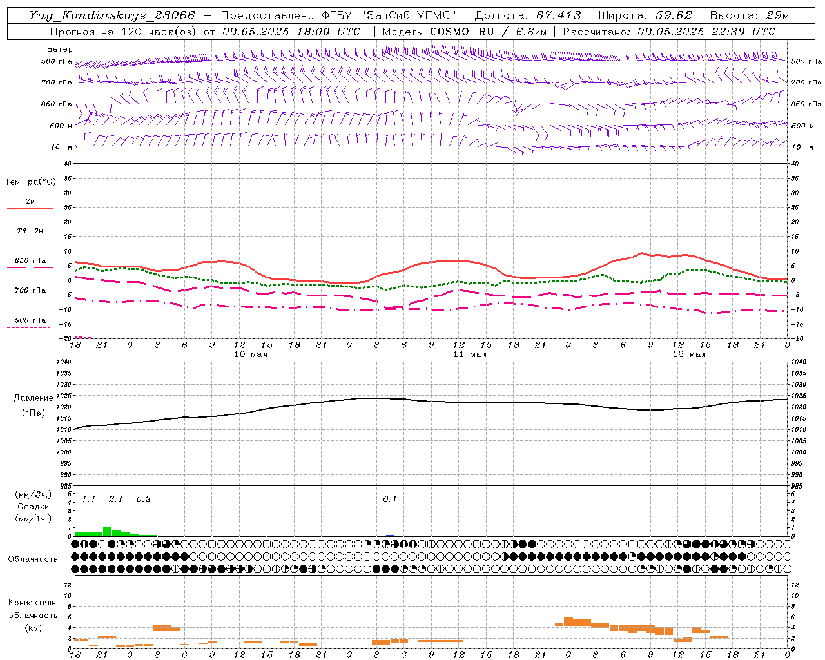Click the precipitation value 1.1

pyautogui.click(x=88, y=499)
